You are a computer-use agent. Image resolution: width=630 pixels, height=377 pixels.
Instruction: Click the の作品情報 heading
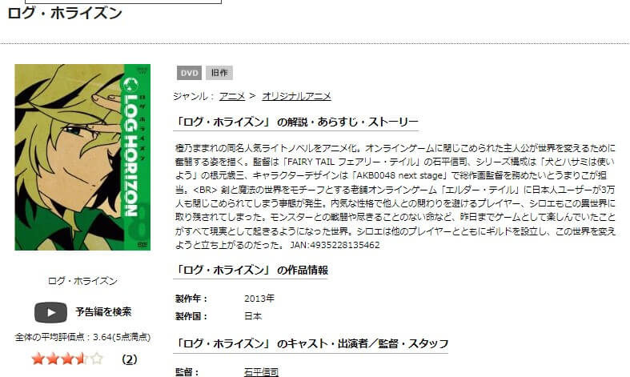pyautogui.click(x=252, y=270)
